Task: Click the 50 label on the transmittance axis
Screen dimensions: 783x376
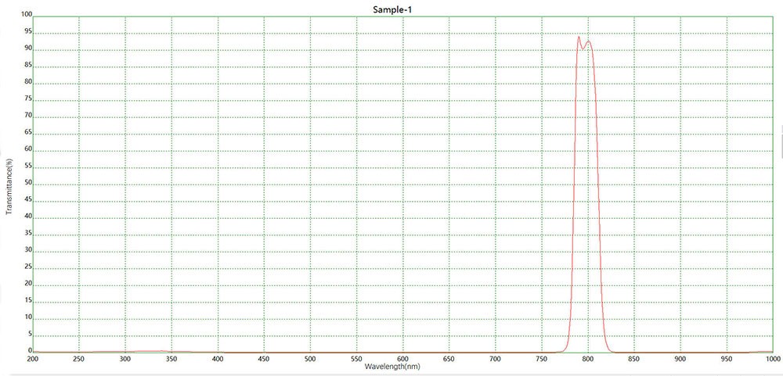Action: (x=28, y=183)
